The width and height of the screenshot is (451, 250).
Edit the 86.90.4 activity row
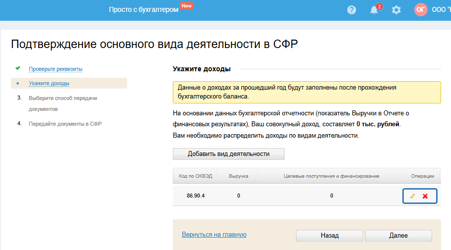(x=413, y=196)
